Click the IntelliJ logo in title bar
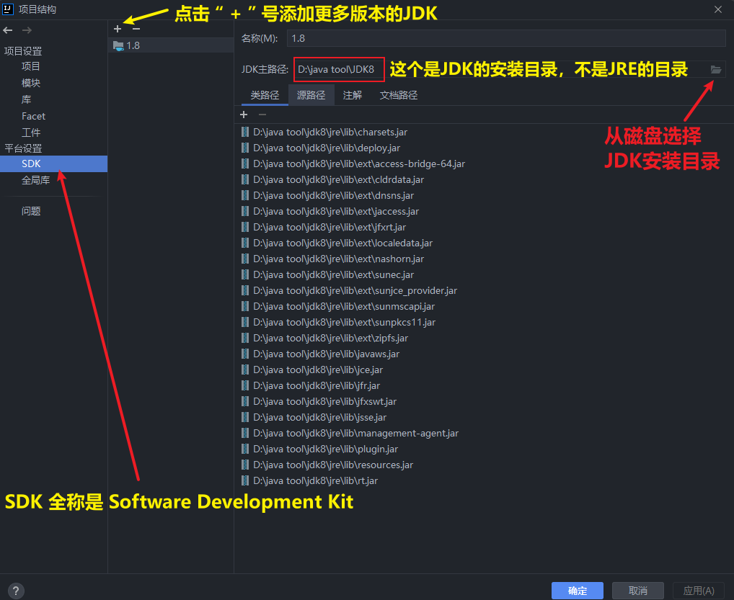Viewport: 734px width, 600px height. tap(9, 9)
